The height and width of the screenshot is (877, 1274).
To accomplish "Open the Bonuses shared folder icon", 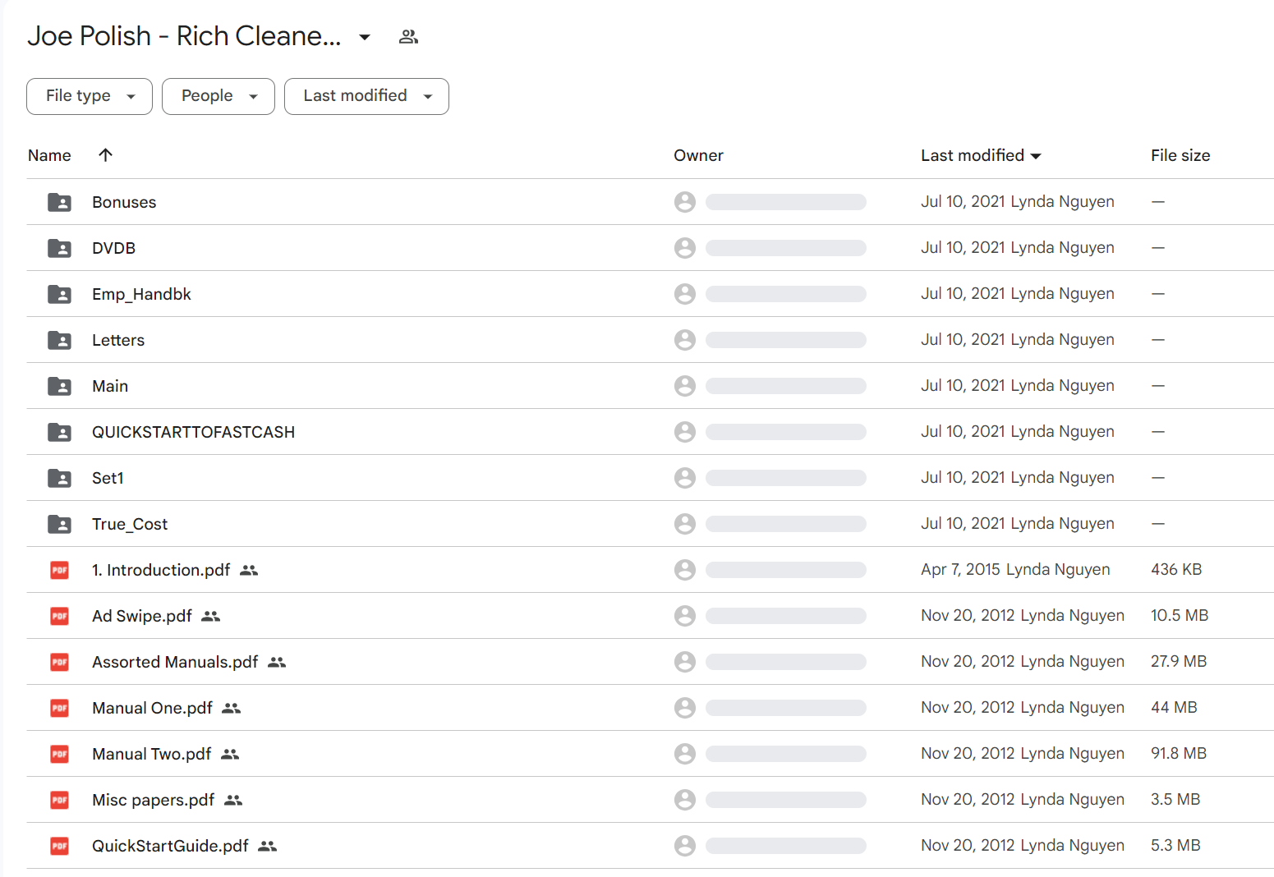I will point(59,202).
